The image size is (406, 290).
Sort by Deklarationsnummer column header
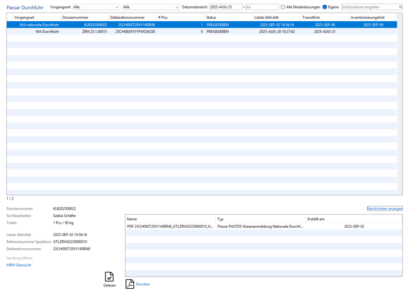click(x=132, y=18)
